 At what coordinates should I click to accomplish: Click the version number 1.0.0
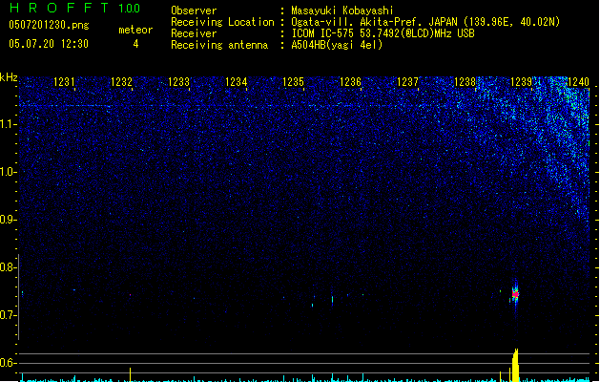129,9
